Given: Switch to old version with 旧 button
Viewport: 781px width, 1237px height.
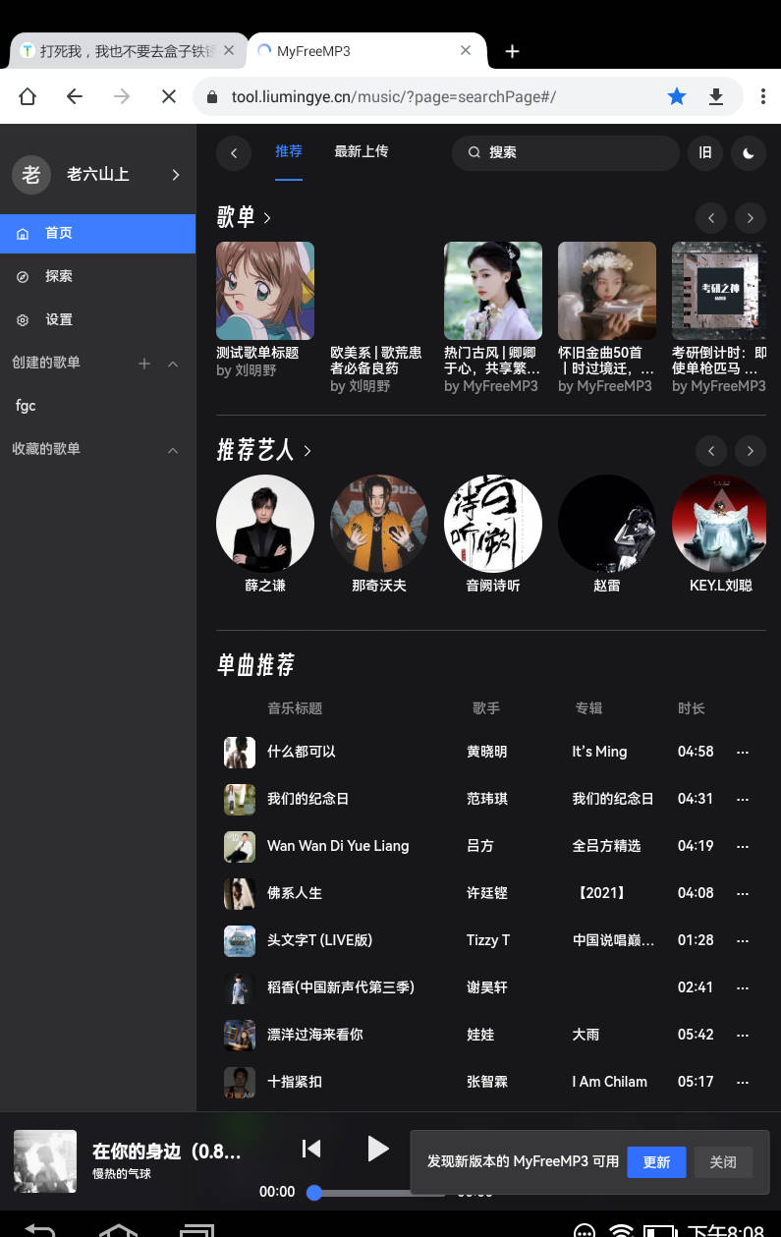Looking at the screenshot, I should tap(704, 152).
